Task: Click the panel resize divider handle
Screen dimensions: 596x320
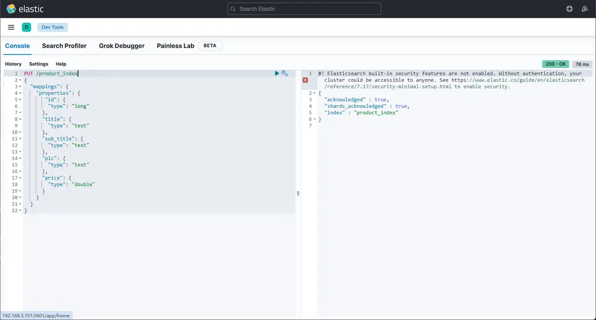Action: (298, 194)
